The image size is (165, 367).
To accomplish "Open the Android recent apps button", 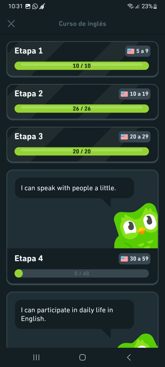I will point(36,357).
